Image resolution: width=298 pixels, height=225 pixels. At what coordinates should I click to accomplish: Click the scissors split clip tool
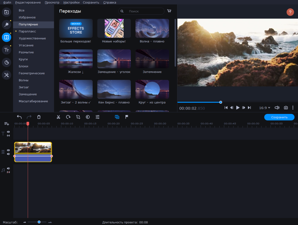[x=58, y=117]
